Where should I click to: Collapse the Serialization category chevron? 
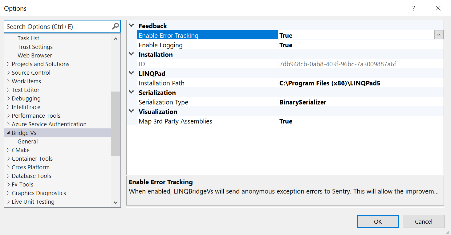tap(132, 92)
